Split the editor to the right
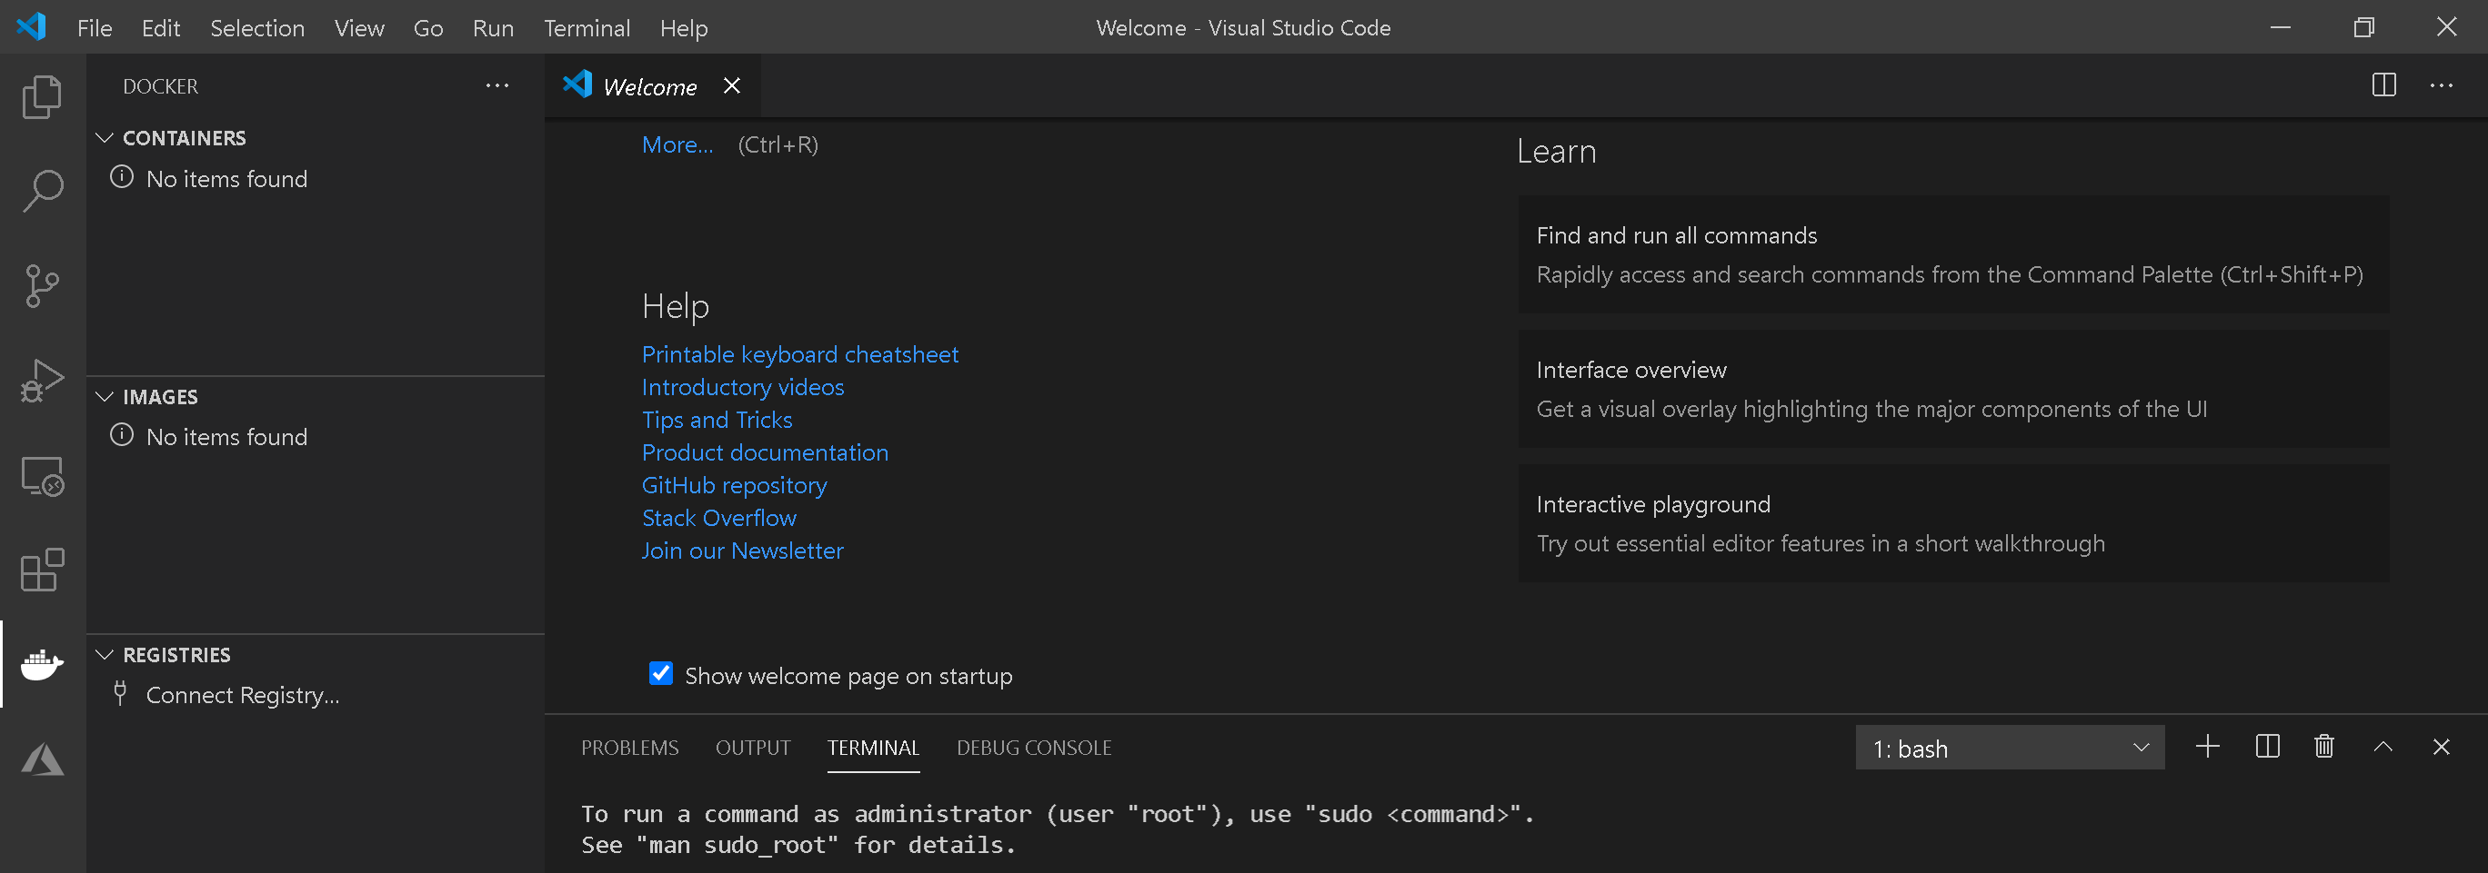The image size is (2488, 873). click(2383, 84)
